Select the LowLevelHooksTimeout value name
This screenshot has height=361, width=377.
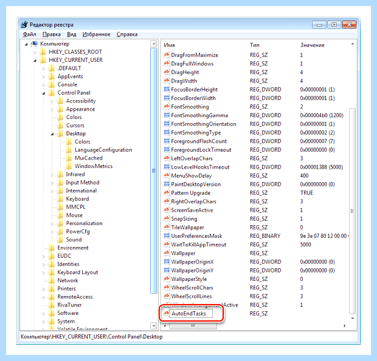(x=200, y=167)
